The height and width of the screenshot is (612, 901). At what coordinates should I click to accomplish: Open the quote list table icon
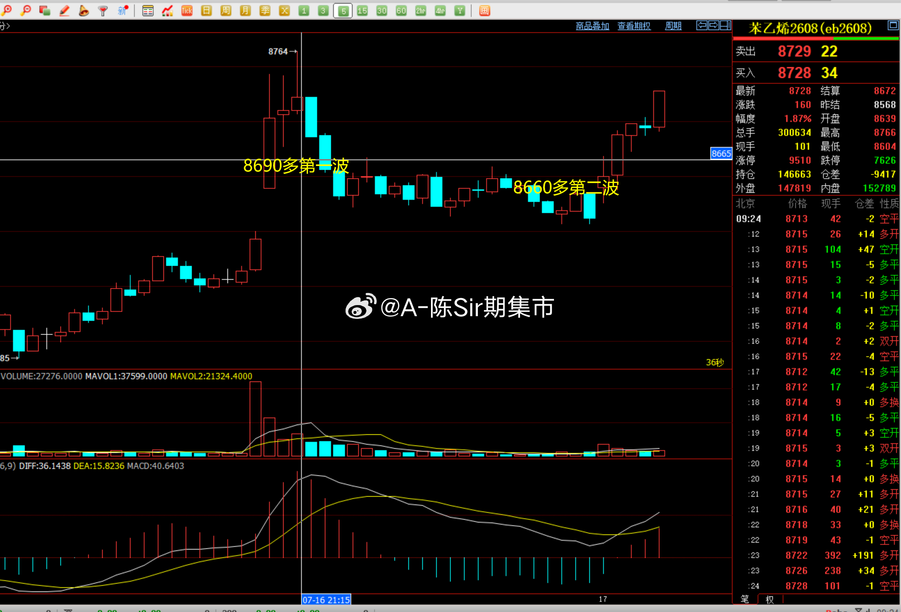148,11
